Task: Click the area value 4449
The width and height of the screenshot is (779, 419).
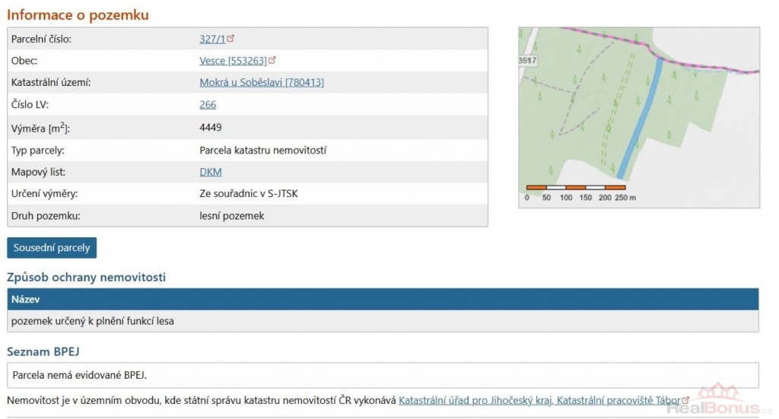Action: pos(211,127)
